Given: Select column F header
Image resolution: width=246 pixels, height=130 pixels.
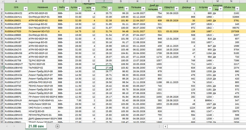Looking at the screenshot, I should (x=104, y=1).
